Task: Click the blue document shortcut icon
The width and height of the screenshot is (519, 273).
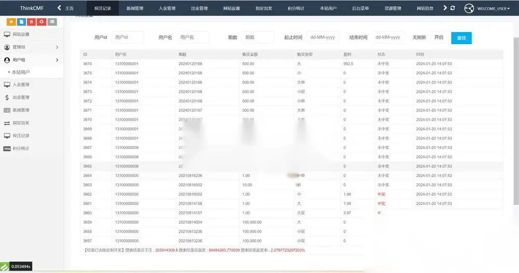Action: pyautogui.click(x=21, y=22)
